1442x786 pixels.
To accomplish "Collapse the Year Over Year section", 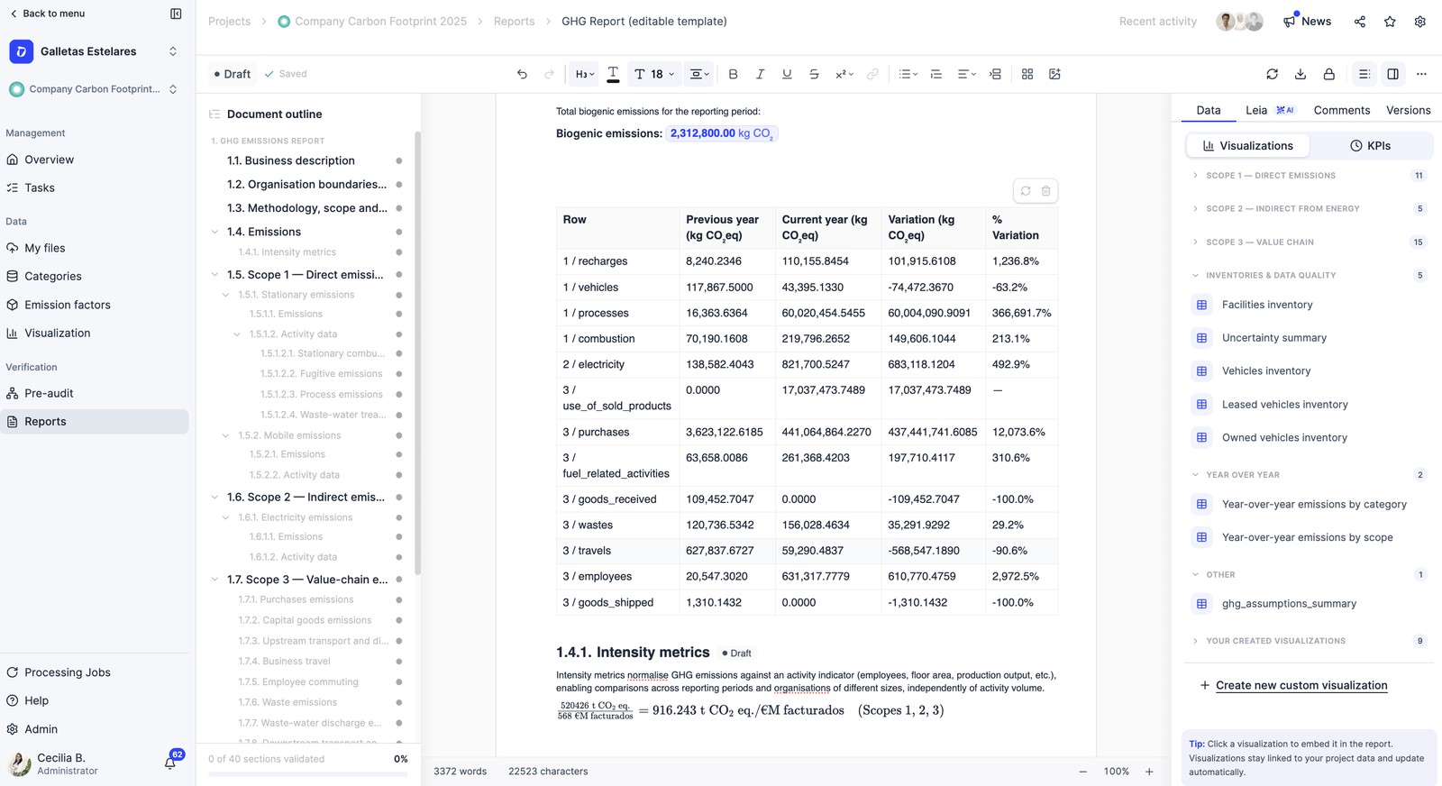I will click(1195, 475).
